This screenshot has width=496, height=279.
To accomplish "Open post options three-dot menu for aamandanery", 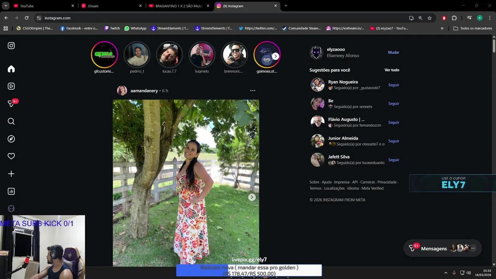I will point(253,91).
